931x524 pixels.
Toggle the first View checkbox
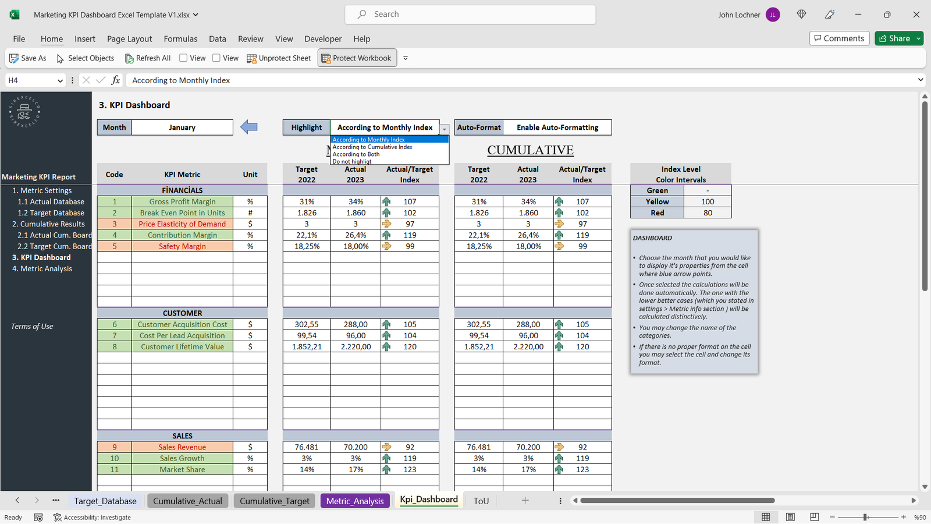coord(183,58)
